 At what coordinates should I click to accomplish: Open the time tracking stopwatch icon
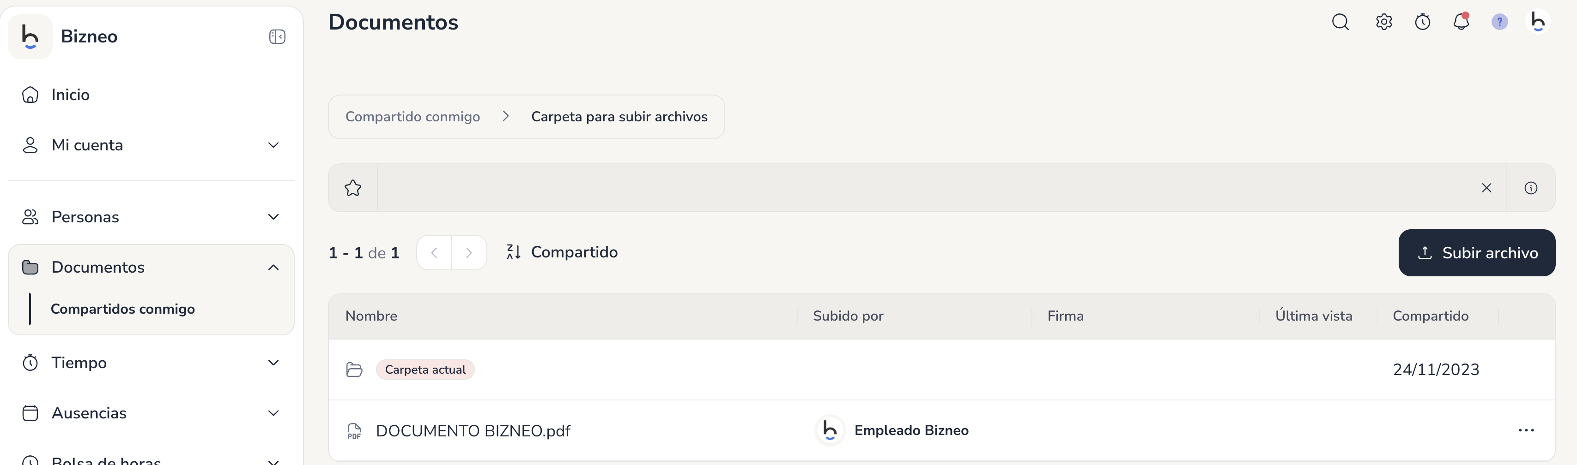[1422, 22]
